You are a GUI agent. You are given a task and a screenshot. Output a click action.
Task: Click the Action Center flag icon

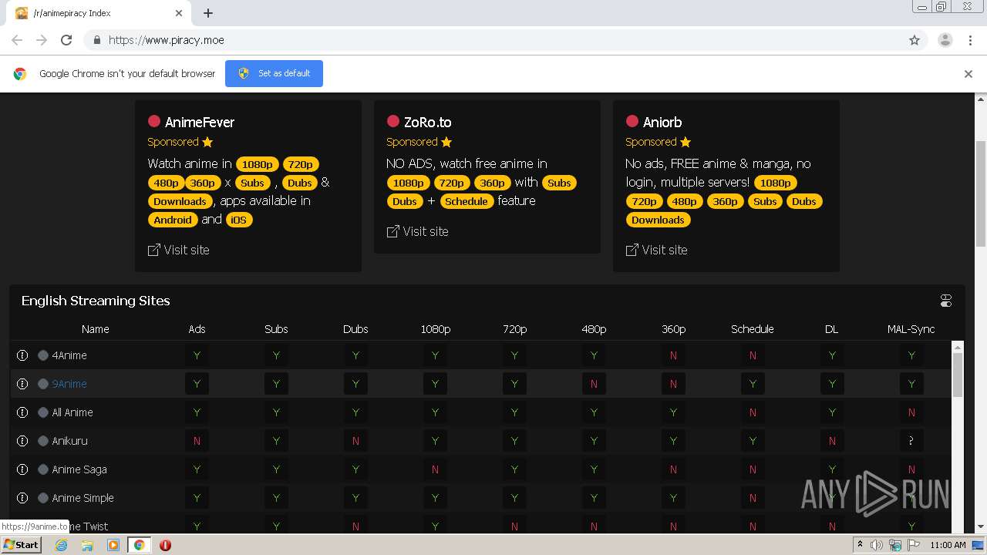coord(914,545)
